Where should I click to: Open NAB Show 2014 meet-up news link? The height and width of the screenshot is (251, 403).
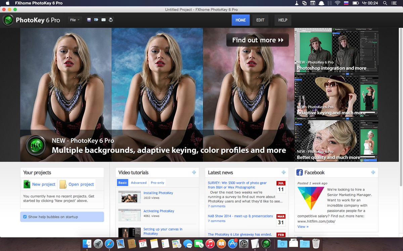(240, 216)
